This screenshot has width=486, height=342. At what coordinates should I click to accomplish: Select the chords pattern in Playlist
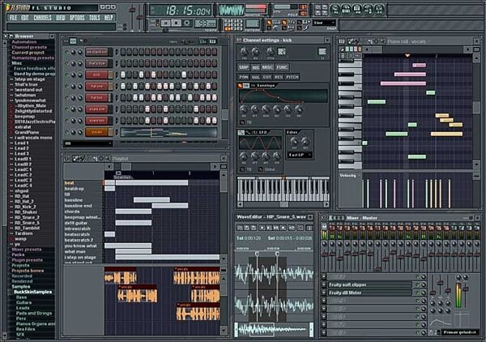click(x=72, y=212)
